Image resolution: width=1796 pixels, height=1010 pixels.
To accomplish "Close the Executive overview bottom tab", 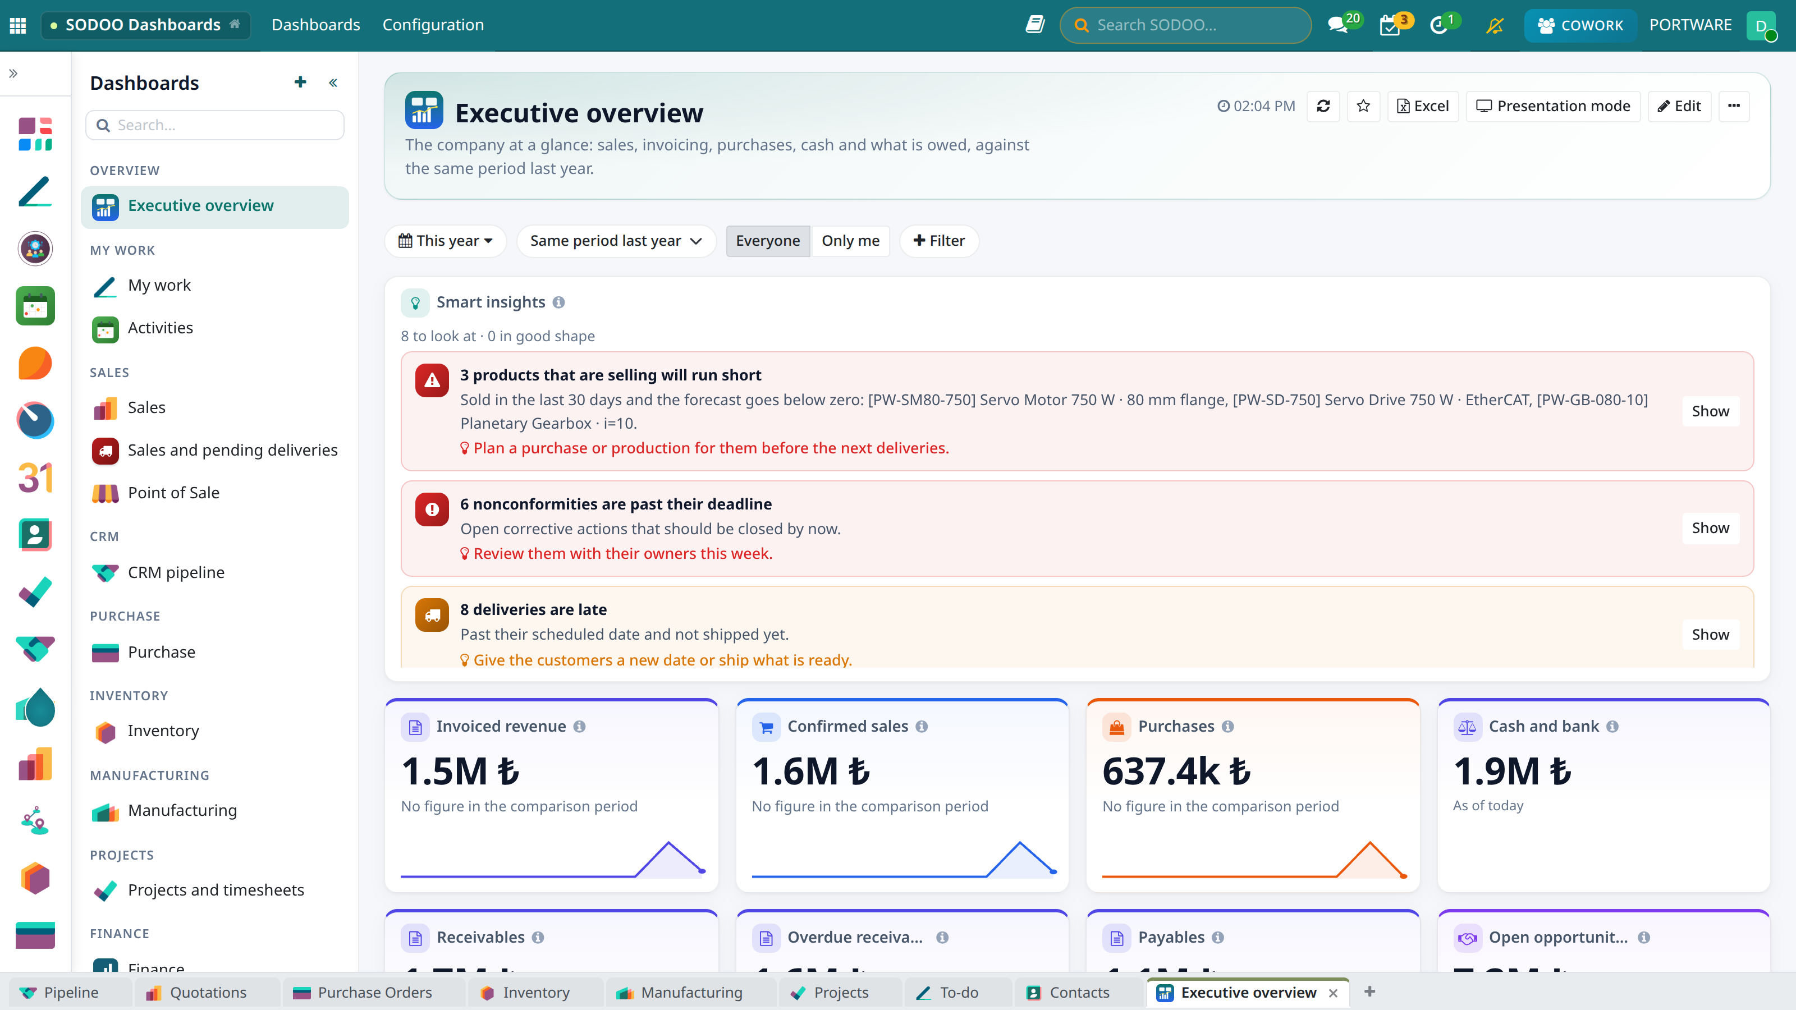I will click(1333, 993).
